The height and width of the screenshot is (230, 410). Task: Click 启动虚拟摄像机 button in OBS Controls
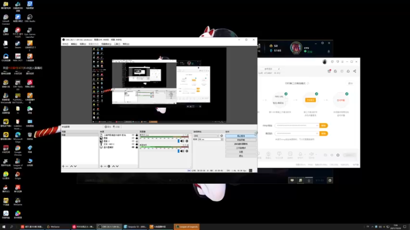(x=241, y=144)
